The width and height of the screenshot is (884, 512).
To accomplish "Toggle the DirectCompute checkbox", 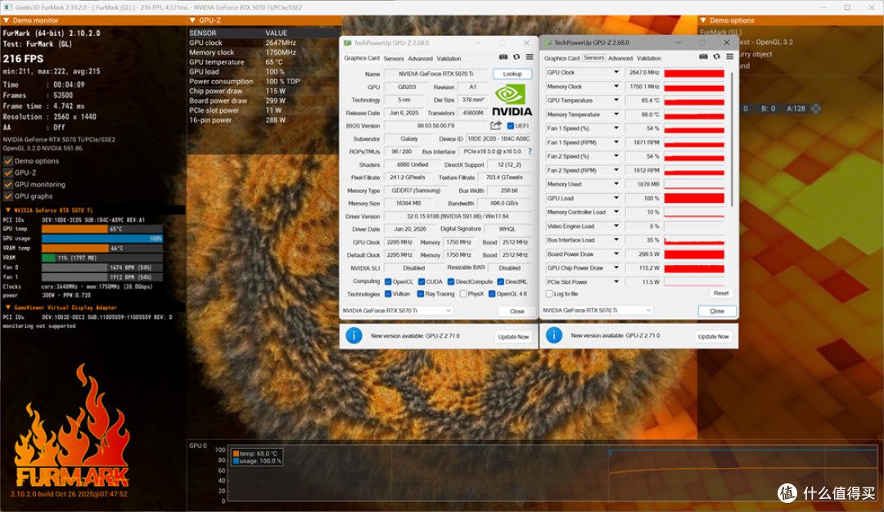I will [450, 281].
